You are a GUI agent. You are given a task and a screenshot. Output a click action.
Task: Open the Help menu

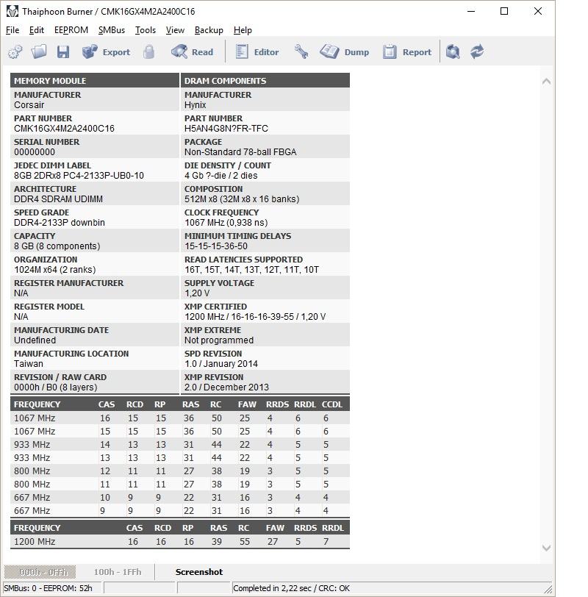pos(243,30)
